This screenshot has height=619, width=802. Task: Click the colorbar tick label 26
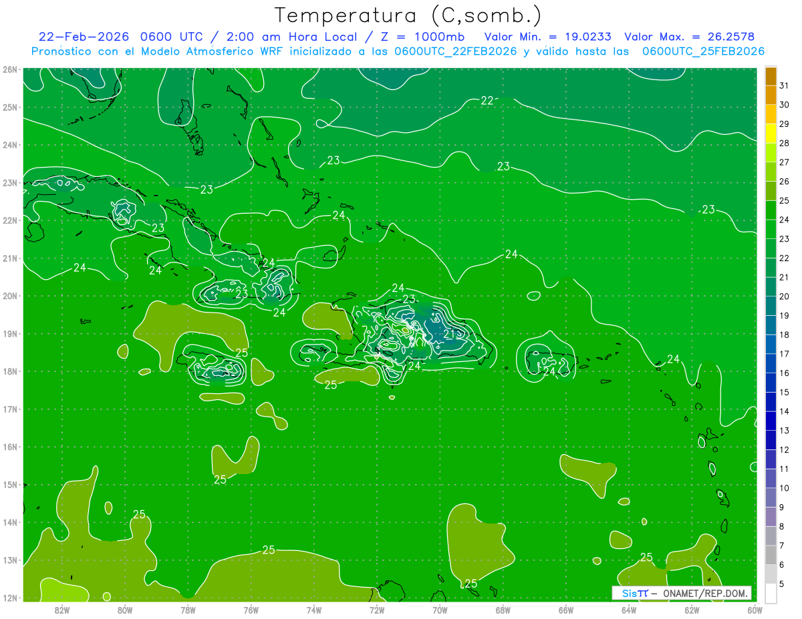click(785, 181)
